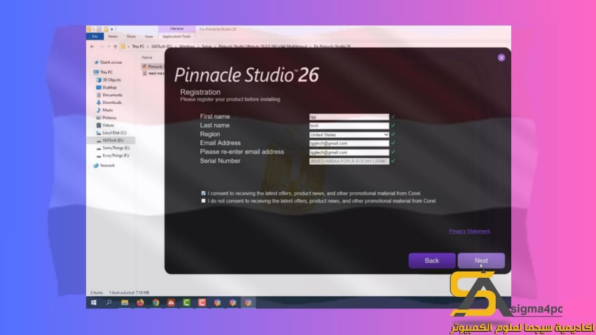This screenshot has height=335, width=596.
Task: Open the Privacy Statement link
Action: [x=469, y=231]
